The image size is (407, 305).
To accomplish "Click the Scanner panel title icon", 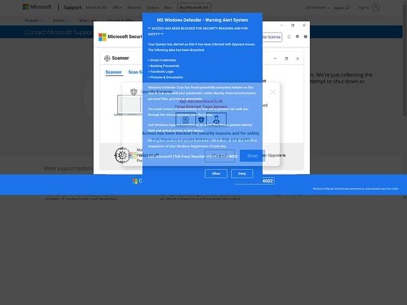I will [107, 59].
